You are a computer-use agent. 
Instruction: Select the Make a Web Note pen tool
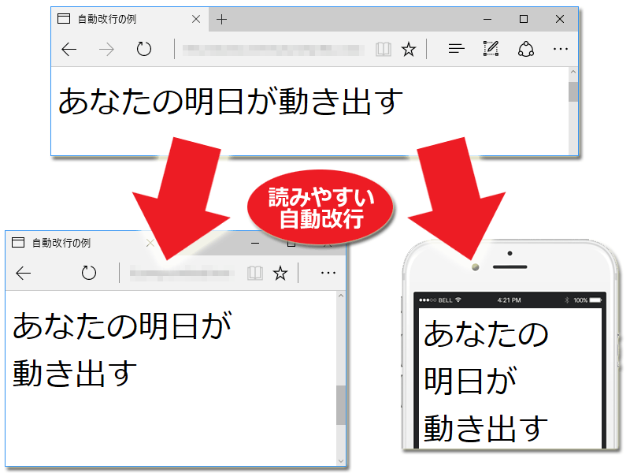[490, 49]
